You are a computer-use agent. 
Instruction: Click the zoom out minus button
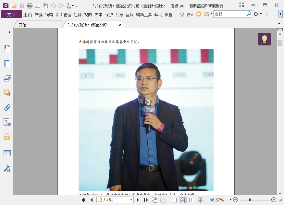[x=235, y=200]
